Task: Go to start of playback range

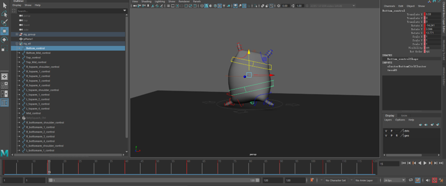Action: (403, 163)
